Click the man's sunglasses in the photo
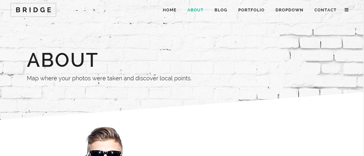Screen dimensions: 364x156 (105, 153)
